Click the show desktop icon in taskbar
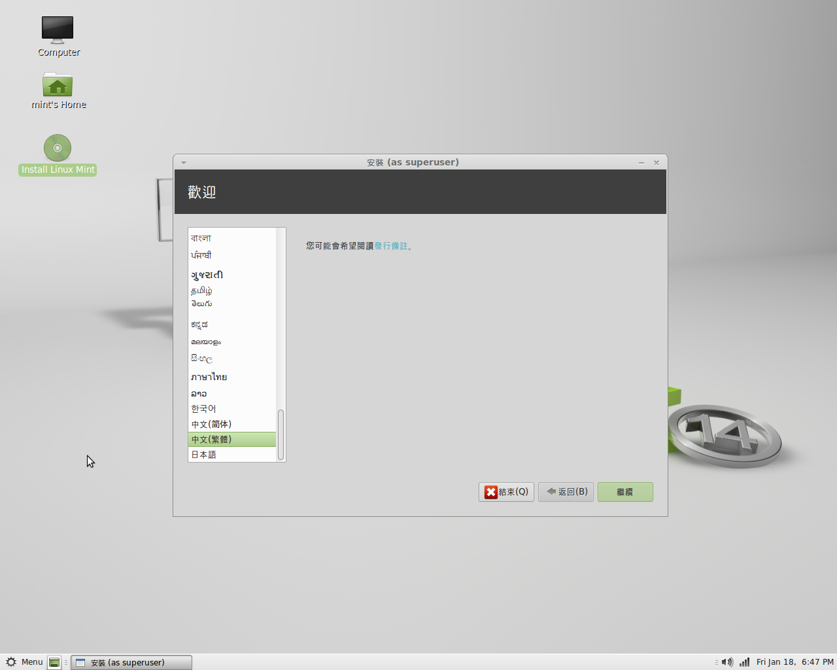The width and height of the screenshot is (837, 670). pos(54,662)
